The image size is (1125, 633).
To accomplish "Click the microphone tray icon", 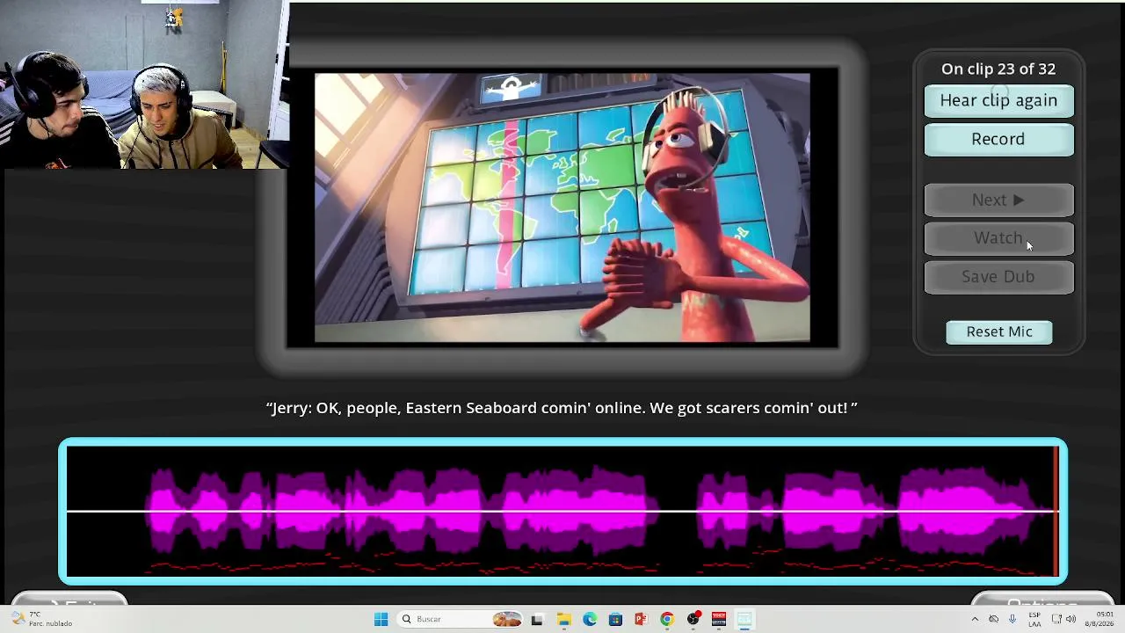I will [1012, 619].
